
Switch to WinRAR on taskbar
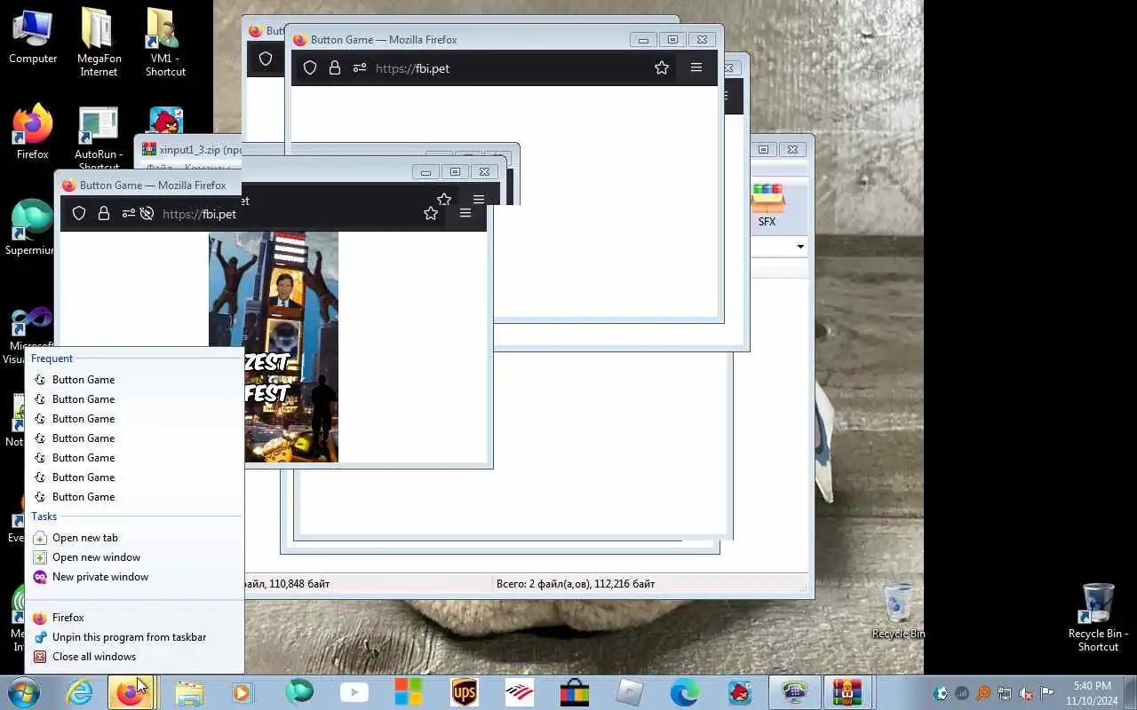(x=847, y=692)
